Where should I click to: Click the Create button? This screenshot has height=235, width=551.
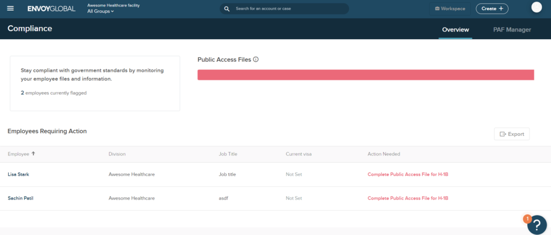pos(492,9)
